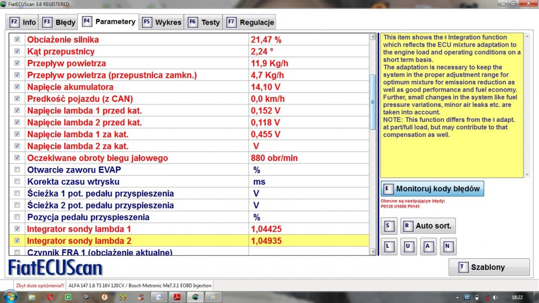The height and width of the screenshot is (303, 539).
Task: Click the parameter list scrollbar thumb
Action: (x=372, y=103)
